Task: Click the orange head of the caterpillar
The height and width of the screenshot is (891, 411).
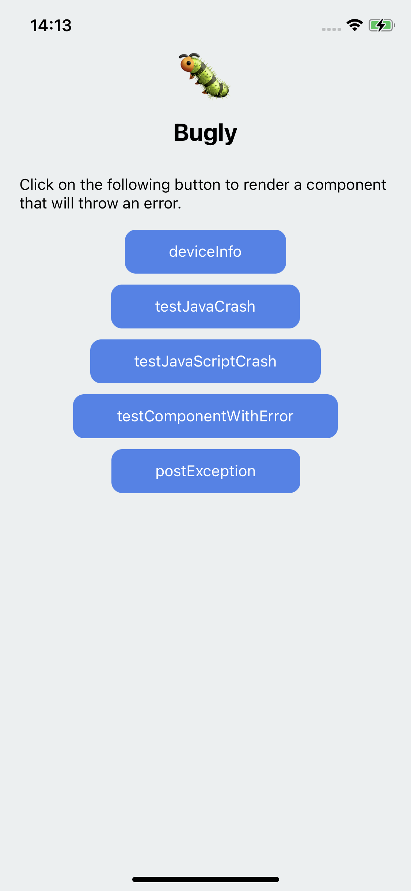Action: pyautogui.click(x=188, y=64)
